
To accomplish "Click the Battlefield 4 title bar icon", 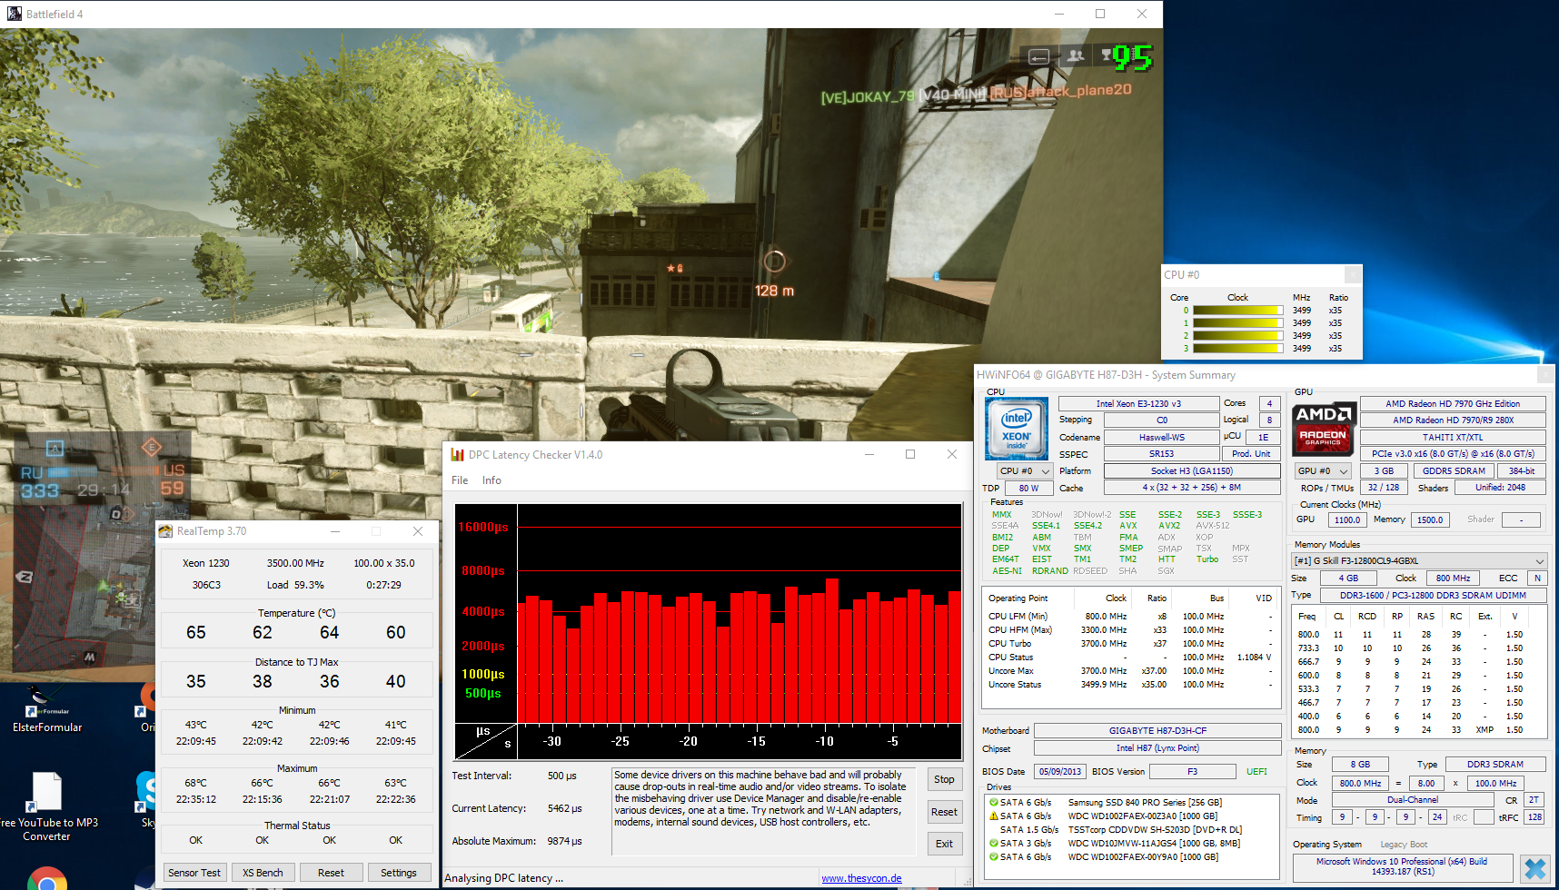I will click(x=15, y=14).
